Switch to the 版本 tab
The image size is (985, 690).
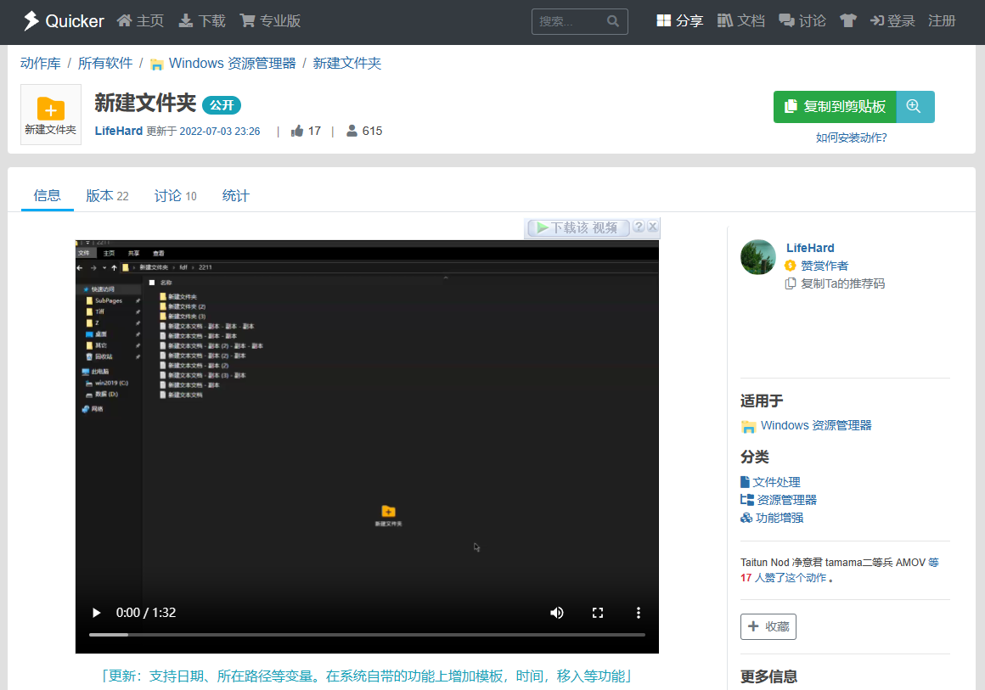[106, 195]
